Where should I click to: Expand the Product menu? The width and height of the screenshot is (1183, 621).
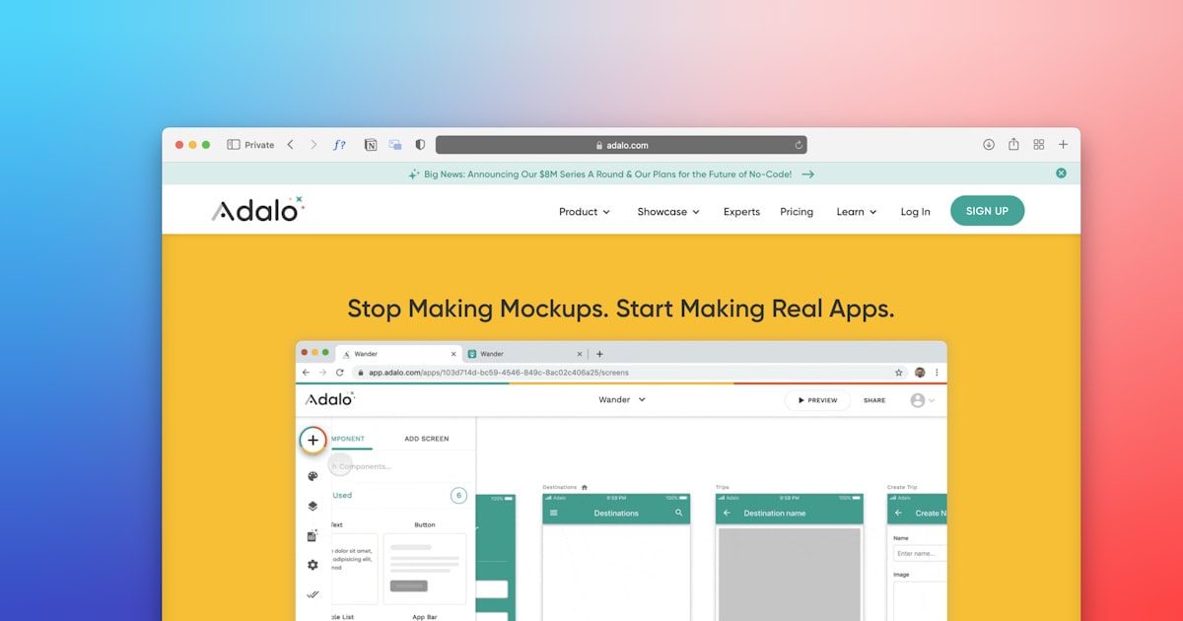point(585,212)
